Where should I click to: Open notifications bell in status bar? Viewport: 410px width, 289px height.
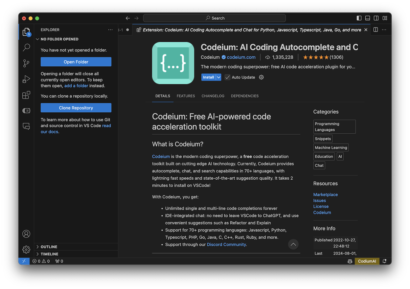click(x=385, y=261)
